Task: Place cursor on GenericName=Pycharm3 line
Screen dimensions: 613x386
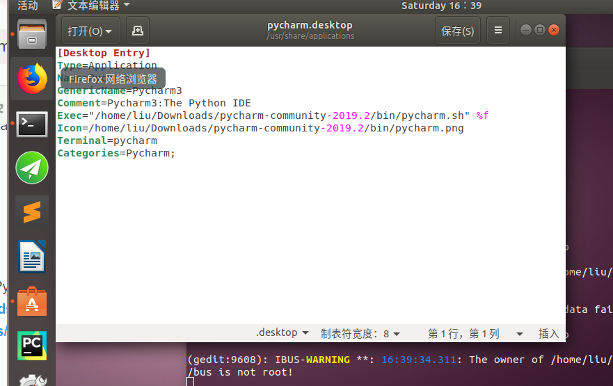Action: coord(120,90)
